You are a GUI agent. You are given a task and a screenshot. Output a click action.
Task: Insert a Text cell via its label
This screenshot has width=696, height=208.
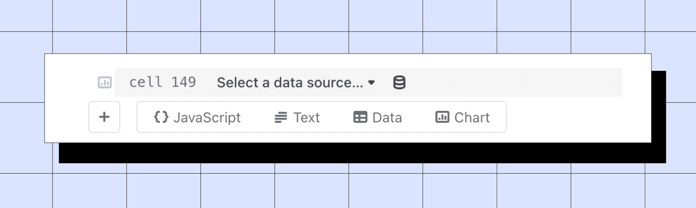point(306,117)
